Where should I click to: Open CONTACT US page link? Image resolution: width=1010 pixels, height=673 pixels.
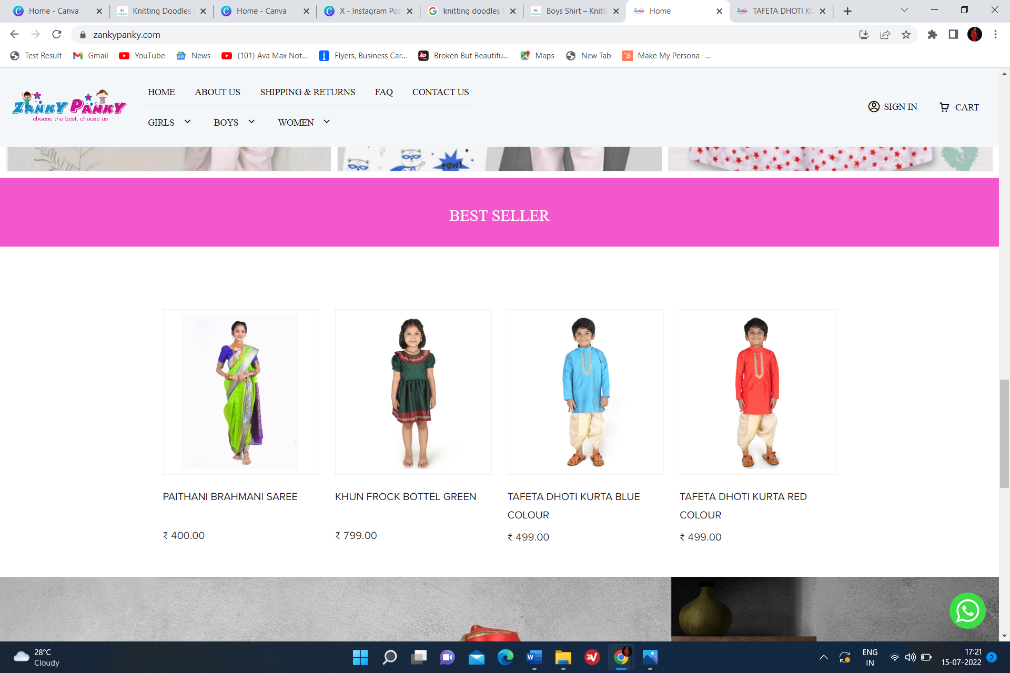click(x=440, y=92)
